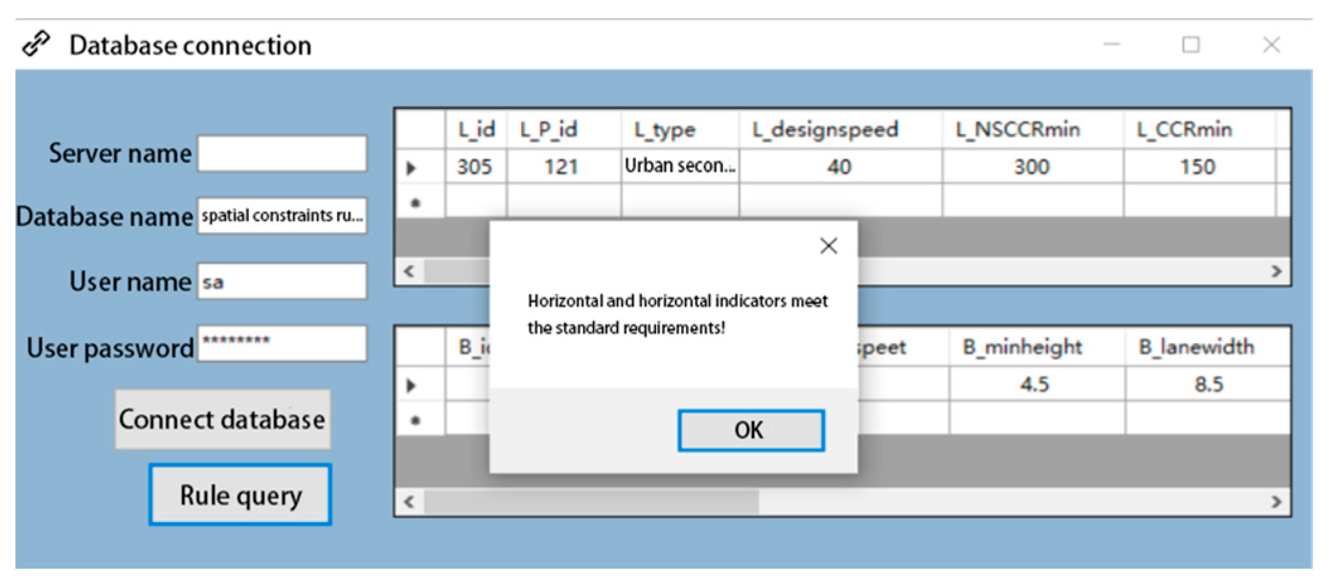Click the link icon in title bar

(36, 44)
